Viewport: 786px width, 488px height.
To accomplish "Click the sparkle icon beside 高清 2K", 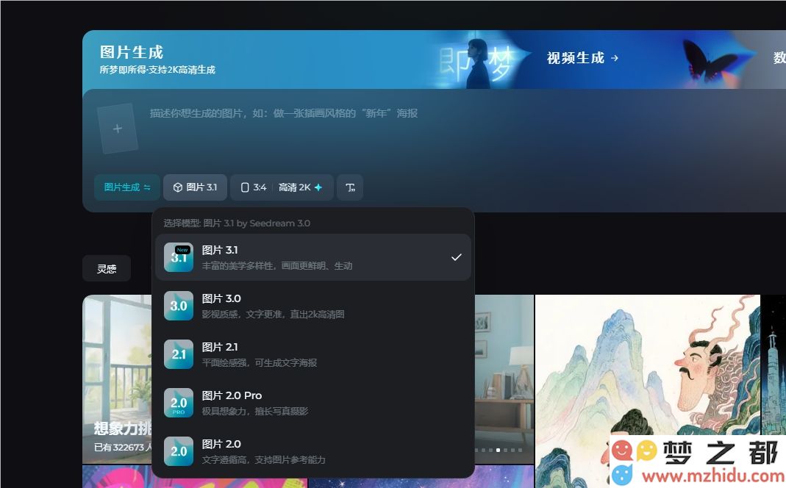I will point(318,187).
